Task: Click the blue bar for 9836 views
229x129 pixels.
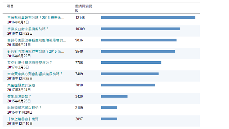Action: [139, 40]
